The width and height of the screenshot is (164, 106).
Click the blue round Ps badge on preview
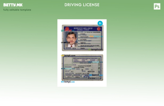pyautogui.click(x=100, y=23)
